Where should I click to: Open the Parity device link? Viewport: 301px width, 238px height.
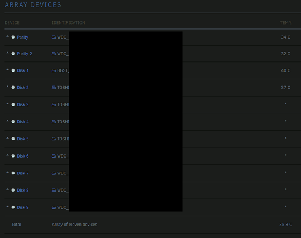coord(23,37)
